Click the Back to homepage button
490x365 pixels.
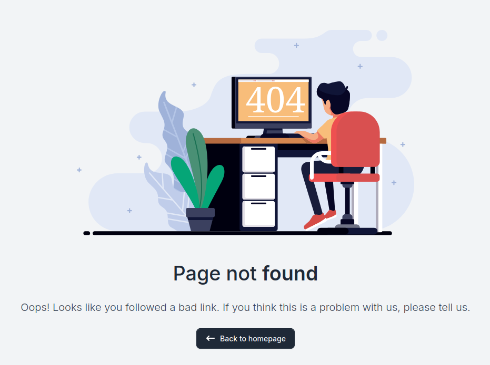(245, 338)
